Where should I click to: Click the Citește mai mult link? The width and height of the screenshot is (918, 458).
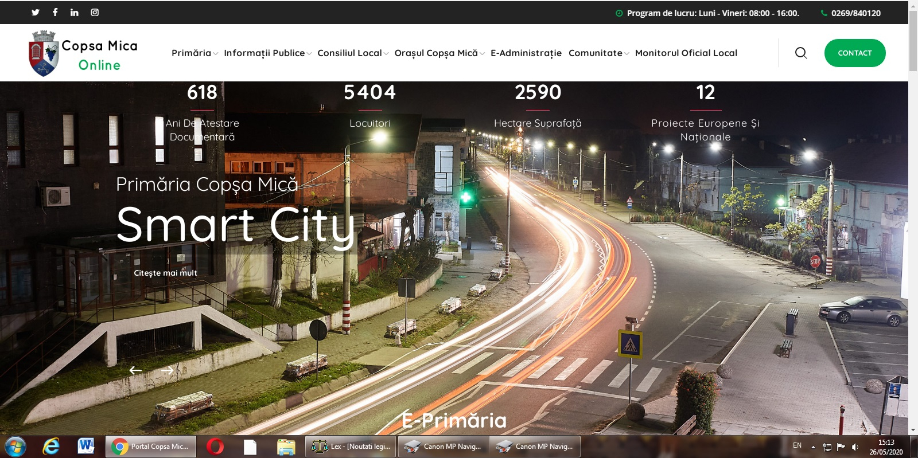pos(165,273)
